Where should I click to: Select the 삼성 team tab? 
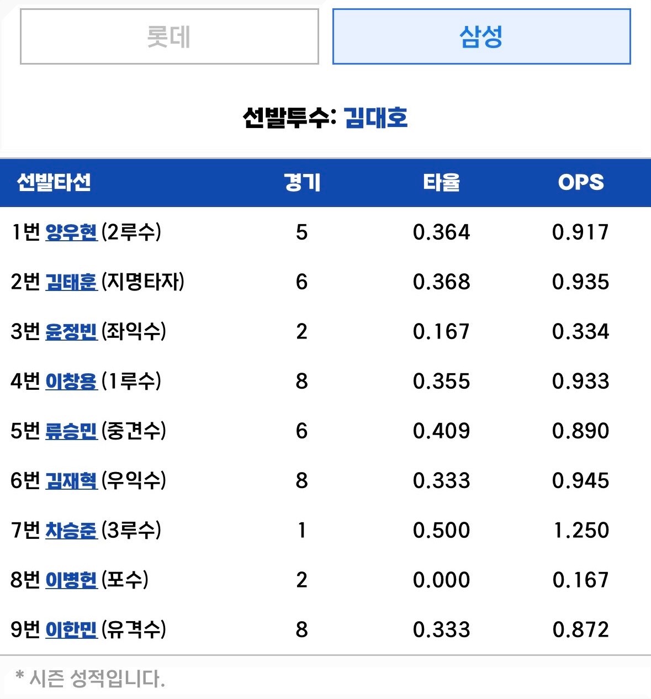(x=481, y=36)
